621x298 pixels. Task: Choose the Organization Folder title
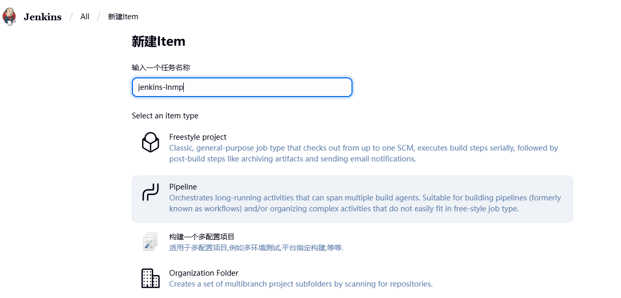tap(204, 273)
